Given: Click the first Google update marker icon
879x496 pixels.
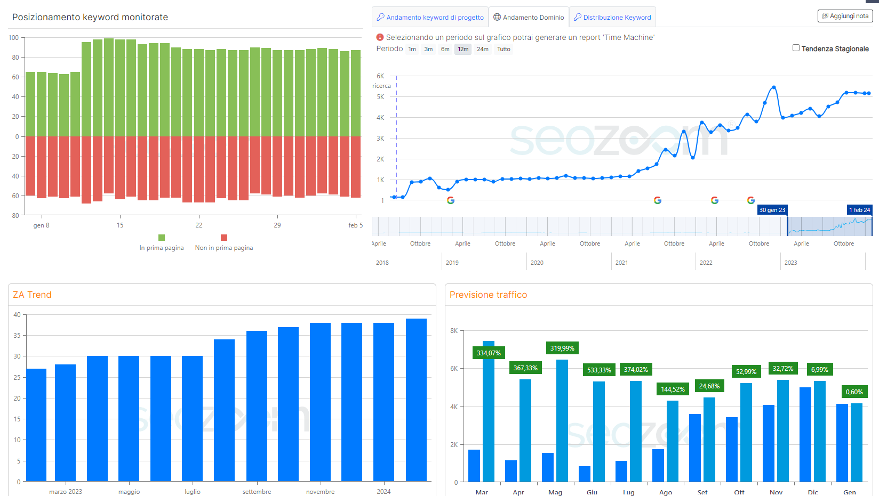Looking at the screenshot, I should click(451, 200).
